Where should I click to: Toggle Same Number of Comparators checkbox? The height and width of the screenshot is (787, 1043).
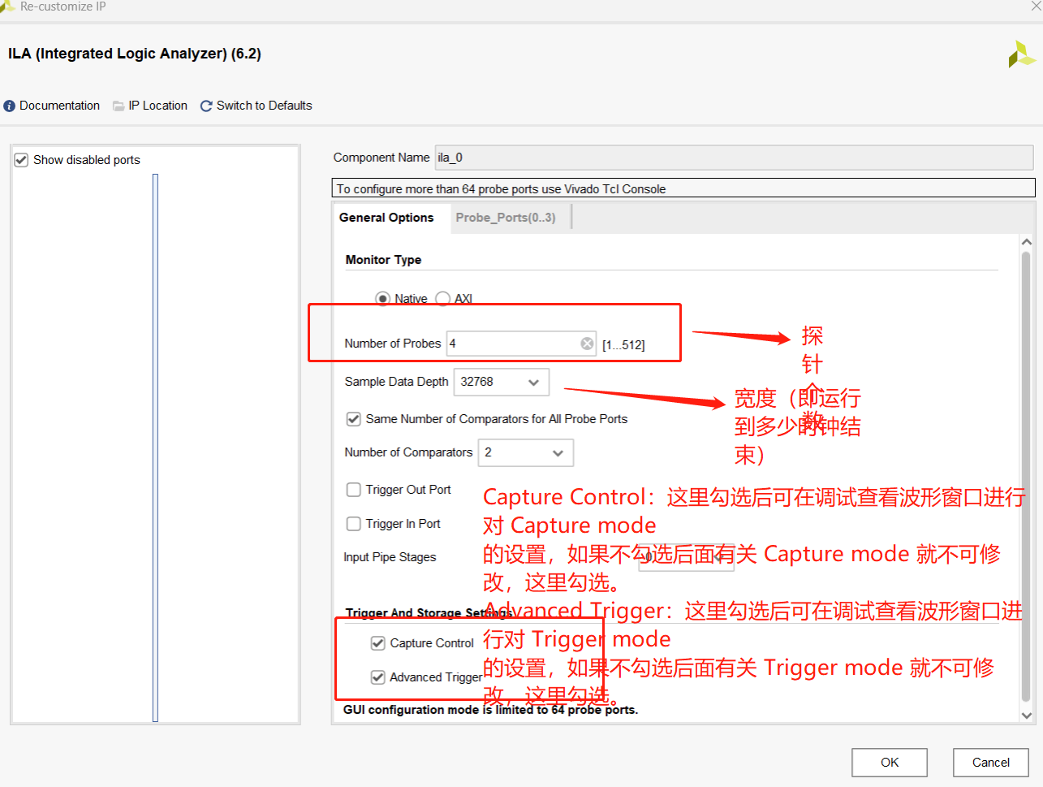(354, 419)
